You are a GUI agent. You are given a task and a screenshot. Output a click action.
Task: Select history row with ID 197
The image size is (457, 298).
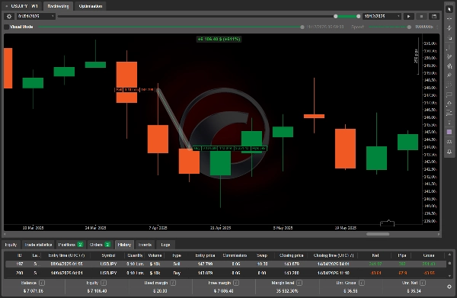coord(225,264)
